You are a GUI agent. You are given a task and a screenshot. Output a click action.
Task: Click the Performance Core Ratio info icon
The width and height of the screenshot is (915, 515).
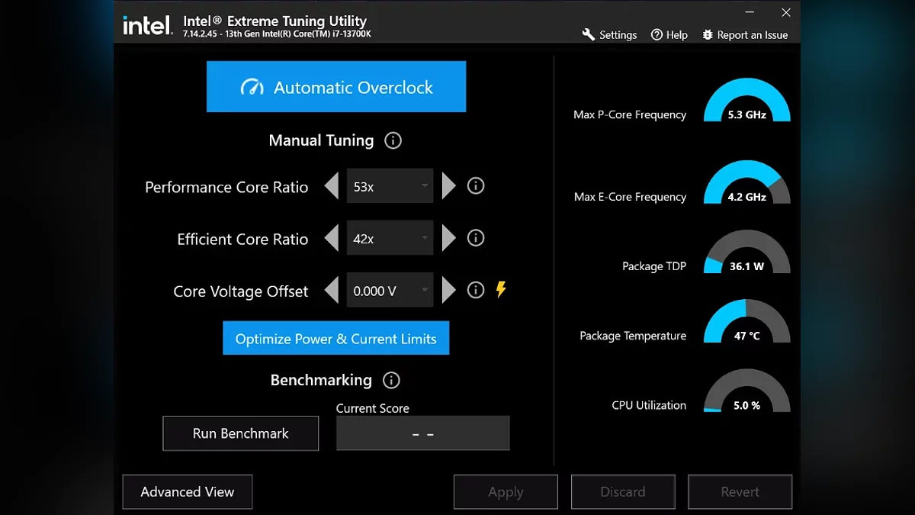pyautogui.click(x=476, y=186)
